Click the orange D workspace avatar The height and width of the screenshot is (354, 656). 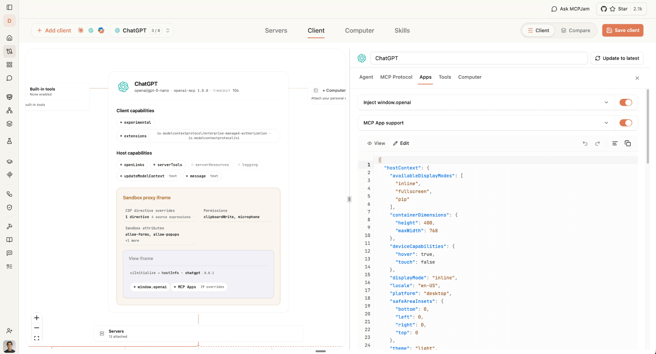pos(9,21)
